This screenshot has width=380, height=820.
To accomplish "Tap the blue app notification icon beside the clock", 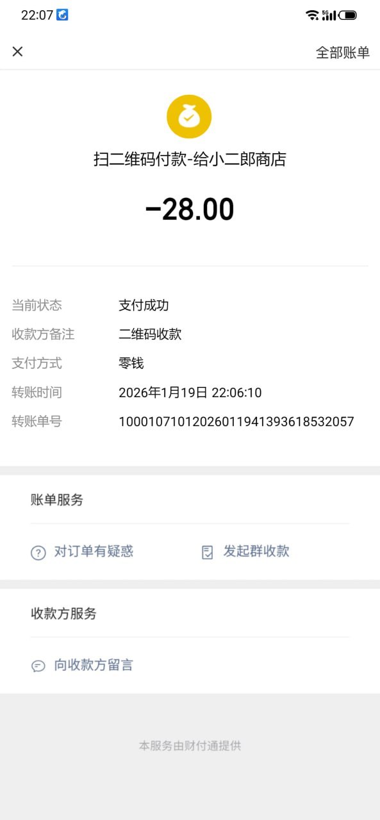I will click(62, 14).
